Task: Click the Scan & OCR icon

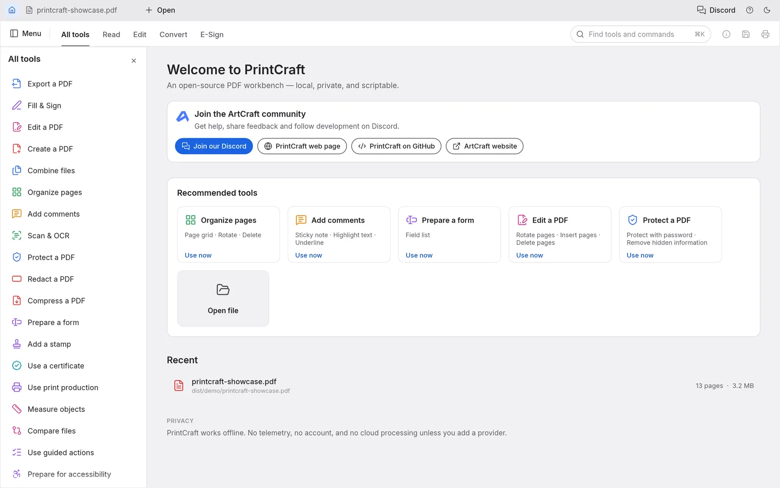Action: point(17,236)
